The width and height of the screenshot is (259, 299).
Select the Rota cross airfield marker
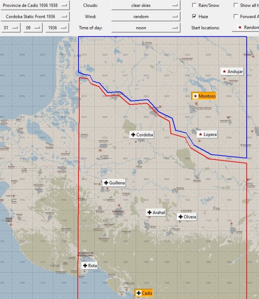pos(90,266)
